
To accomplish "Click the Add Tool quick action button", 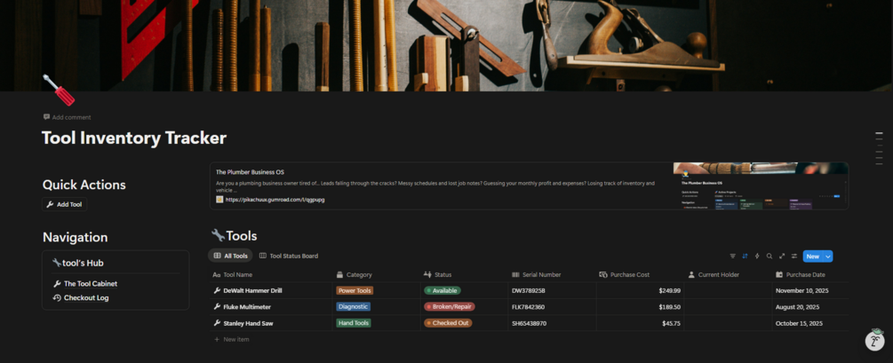I will 64,204.
